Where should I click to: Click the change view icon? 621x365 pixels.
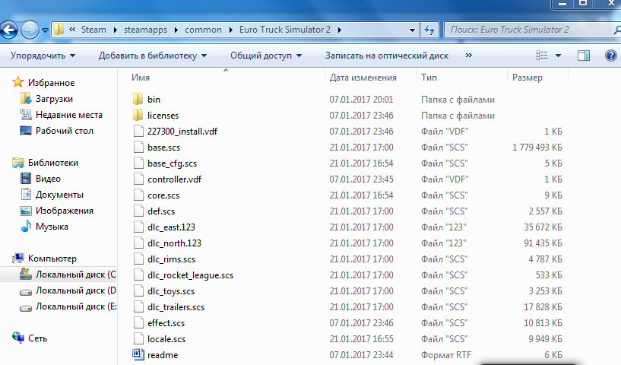click(x=541, y=56)
